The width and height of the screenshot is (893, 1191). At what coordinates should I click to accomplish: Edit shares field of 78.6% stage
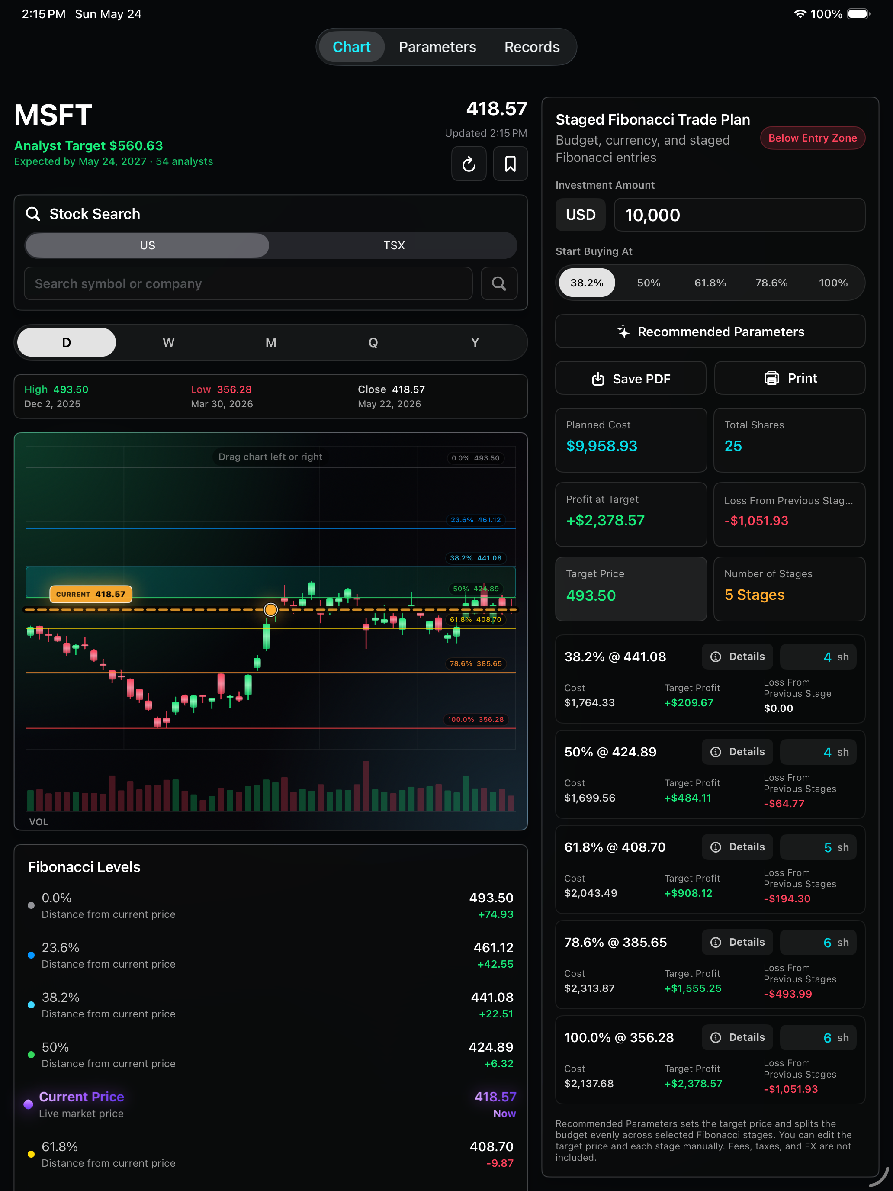(818, 943)
